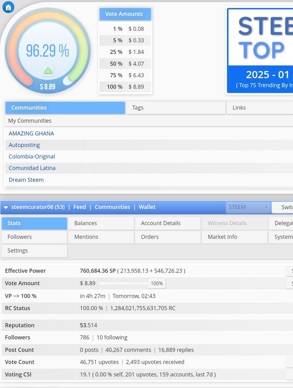Click the 100% vote weight label
This screenshot has width=293, height=388.
pos(157,283)
